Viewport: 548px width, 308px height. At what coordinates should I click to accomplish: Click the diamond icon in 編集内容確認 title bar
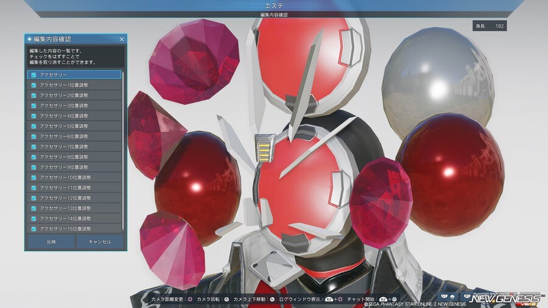coord(30,39)
